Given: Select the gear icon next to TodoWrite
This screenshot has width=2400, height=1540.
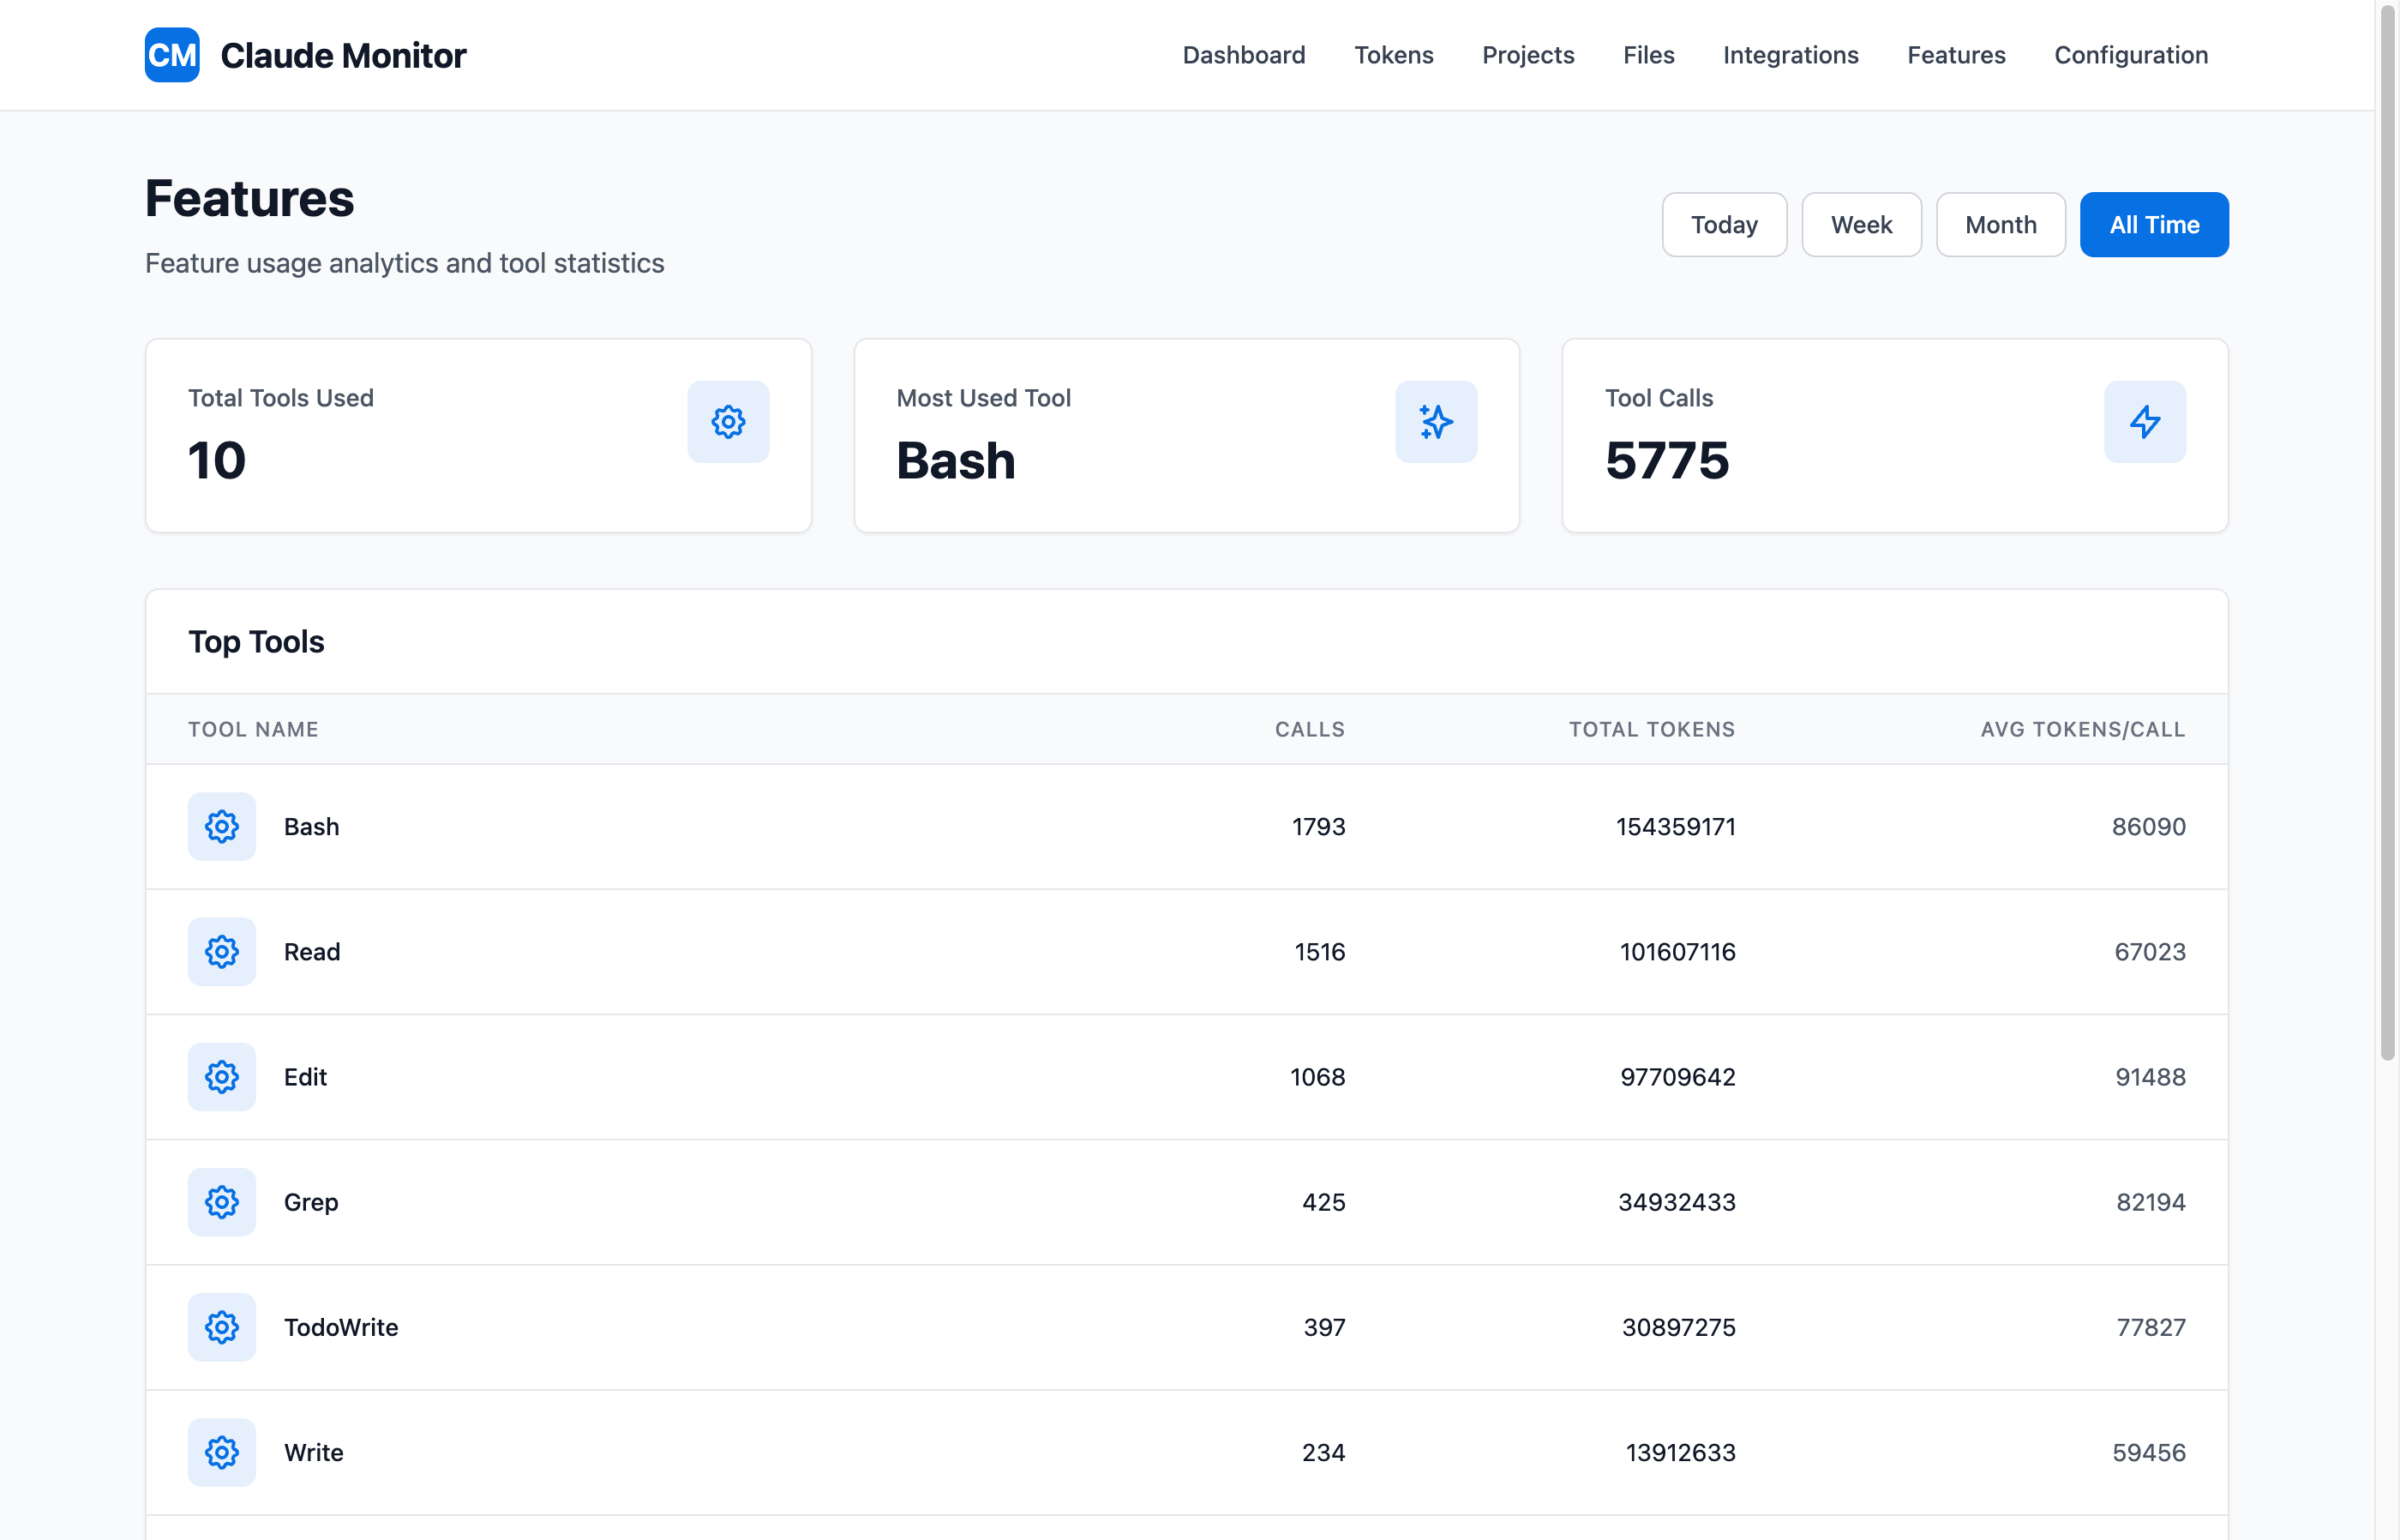Looking at the screenshot, I should 221,1327.
